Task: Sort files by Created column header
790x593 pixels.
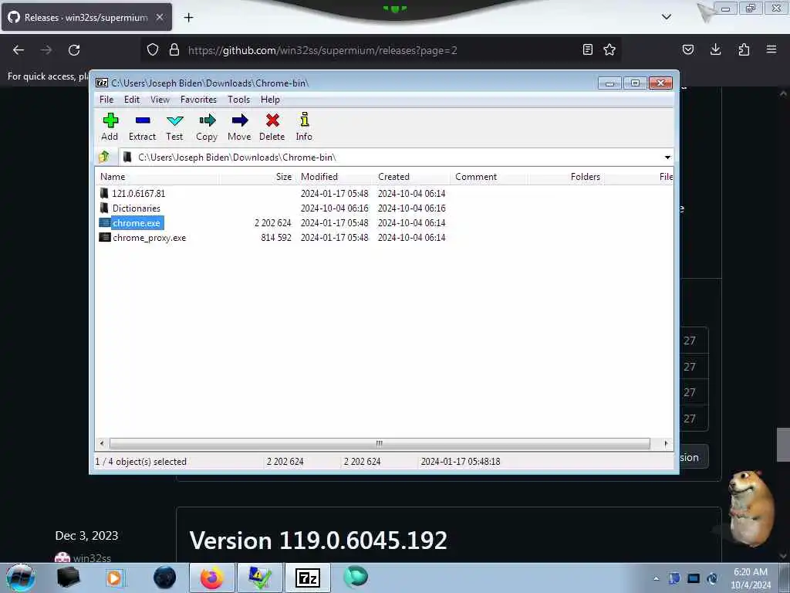Action: coord(413,177)
